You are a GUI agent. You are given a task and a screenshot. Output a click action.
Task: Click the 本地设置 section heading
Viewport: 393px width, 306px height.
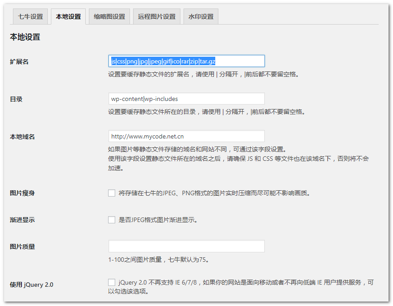pyautogui.click(x=25, y=37)
